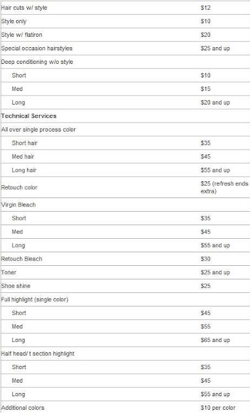Select the All over single process color label
This screenshot has width=250, height=413.
39,130
